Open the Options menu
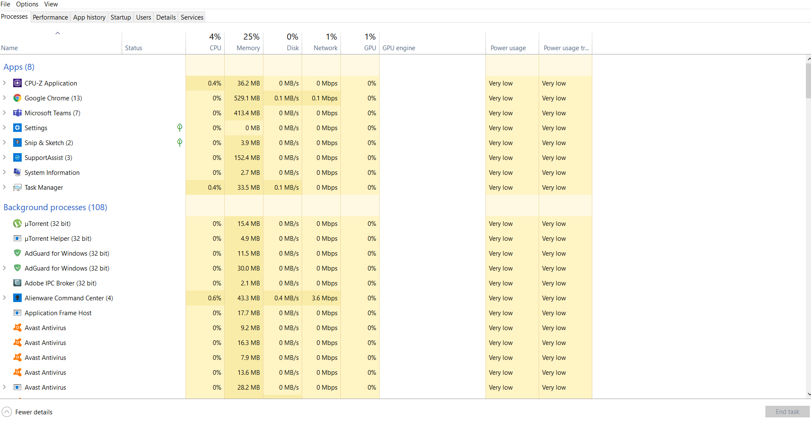 click(x=27, y=4)
